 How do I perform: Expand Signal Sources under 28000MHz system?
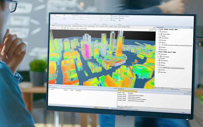[159, 32]
